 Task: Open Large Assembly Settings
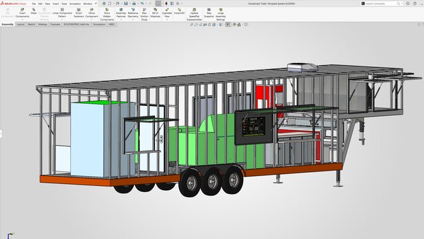click(x=221, y=15)
